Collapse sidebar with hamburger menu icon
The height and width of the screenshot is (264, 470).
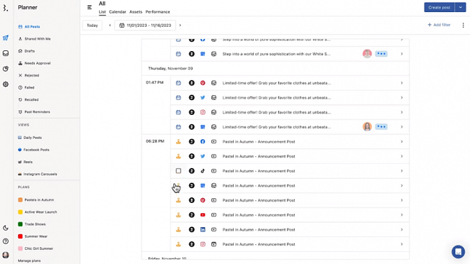[x=89, y=7]
